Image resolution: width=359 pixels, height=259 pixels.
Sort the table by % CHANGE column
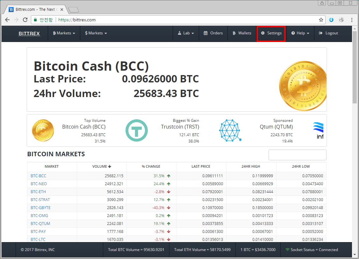click(151, 166)
